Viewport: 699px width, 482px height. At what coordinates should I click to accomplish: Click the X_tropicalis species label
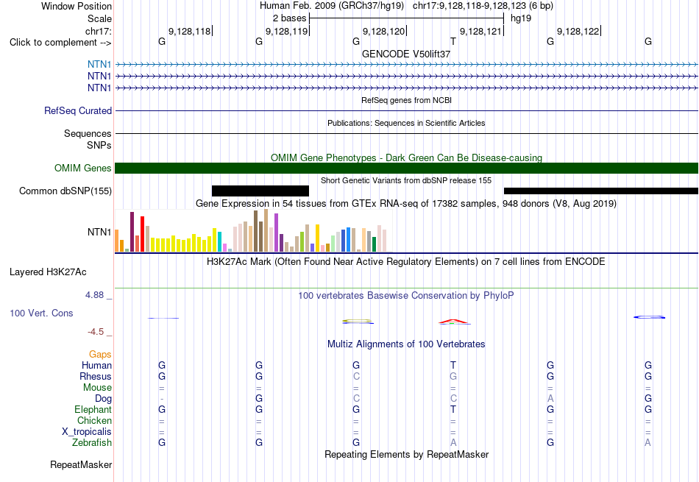87,432
